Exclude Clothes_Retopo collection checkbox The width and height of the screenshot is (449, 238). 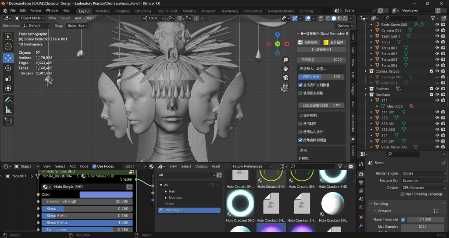[431, 71]
